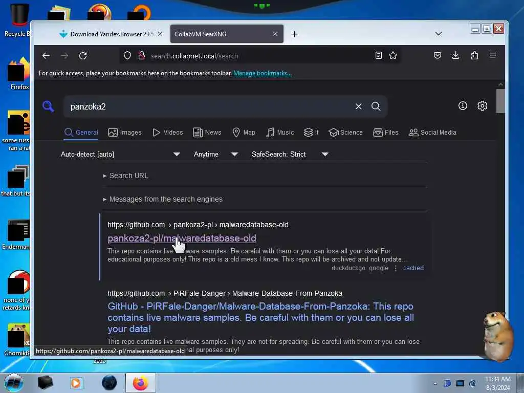This screenshot has width=524, height=393.
Task: Clear the search query with the X
Action: click(359, 106)
